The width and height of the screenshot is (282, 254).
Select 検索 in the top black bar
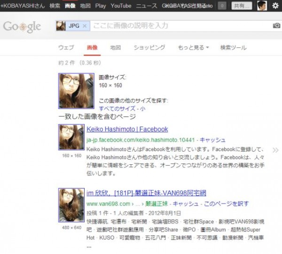tap(55, 6)
